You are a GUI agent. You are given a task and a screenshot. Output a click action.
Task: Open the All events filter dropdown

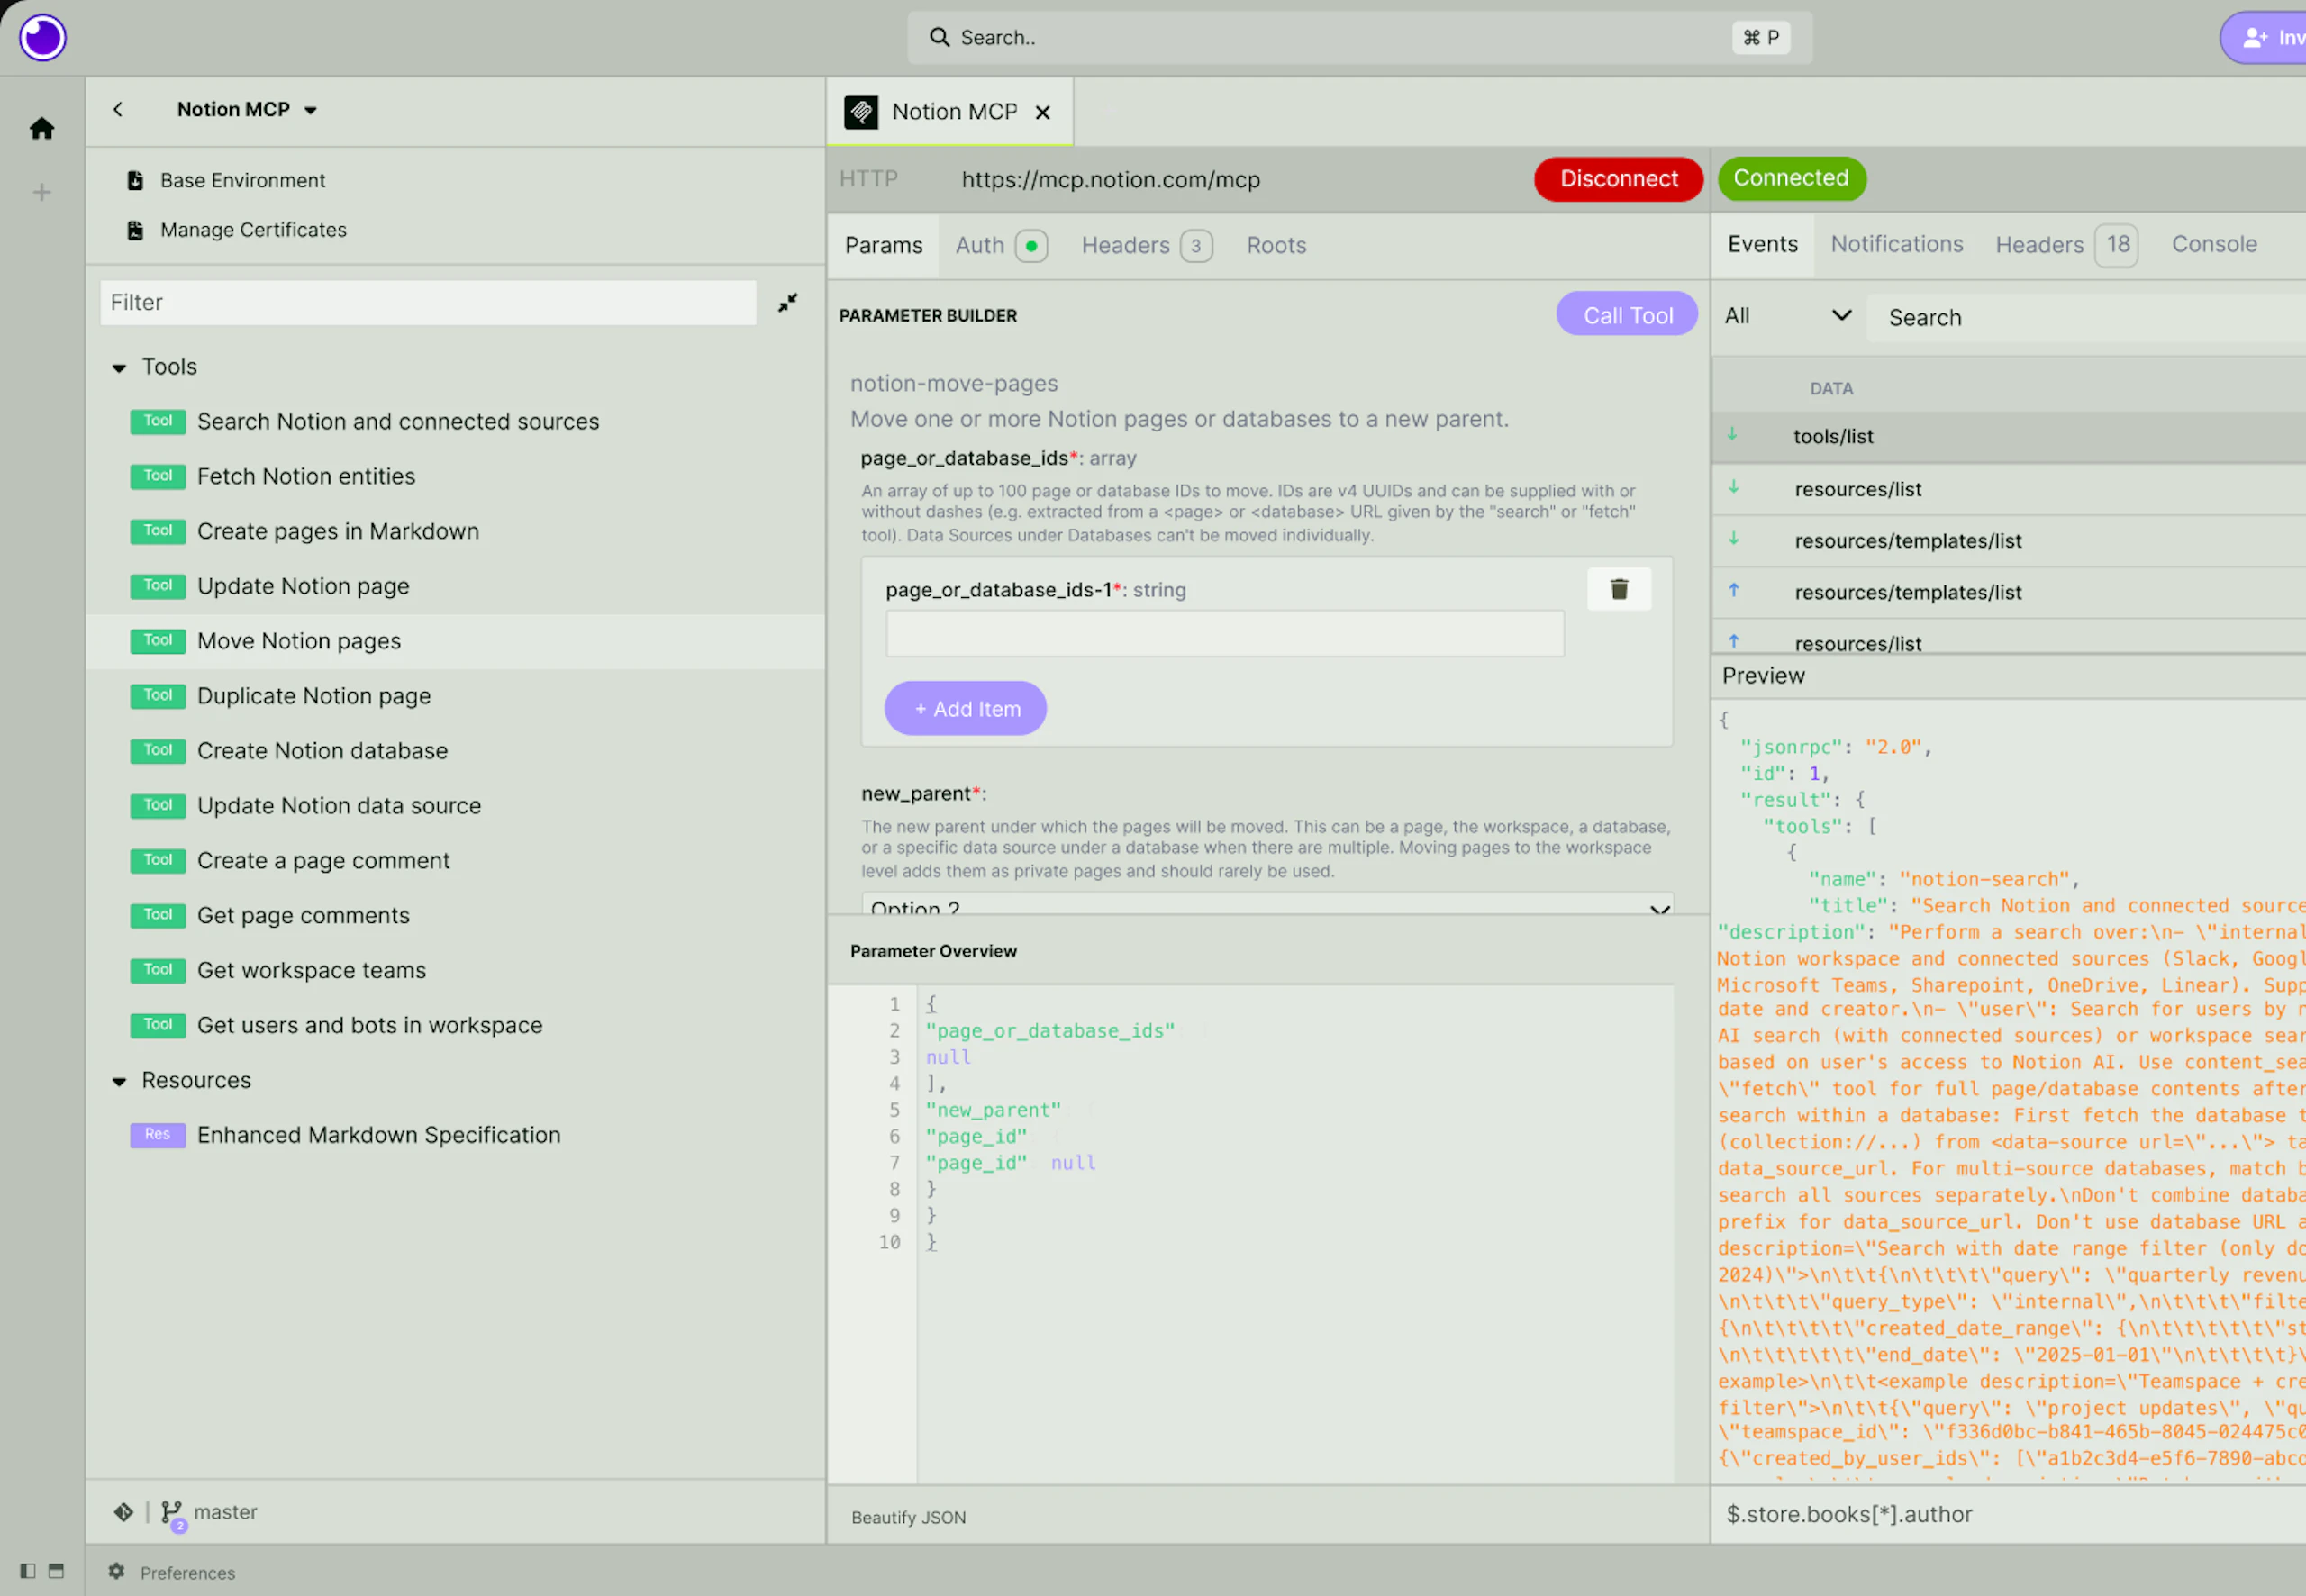point(1786,316)
